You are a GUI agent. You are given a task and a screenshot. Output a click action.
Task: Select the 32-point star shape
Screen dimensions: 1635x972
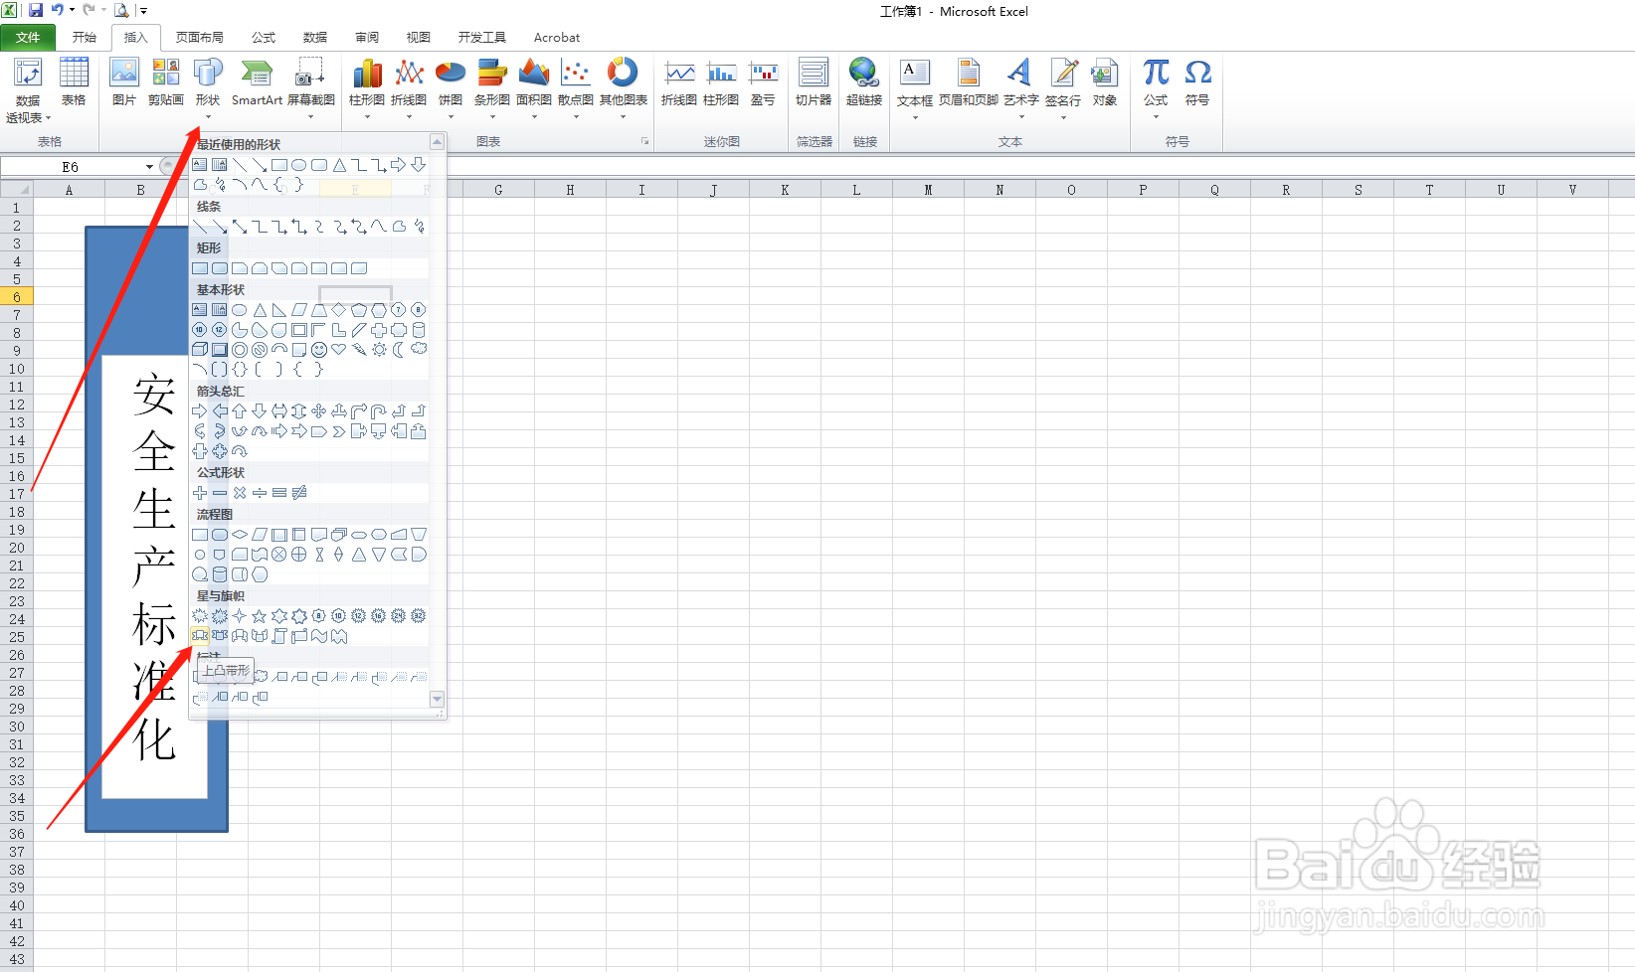(x=419, y=616)
